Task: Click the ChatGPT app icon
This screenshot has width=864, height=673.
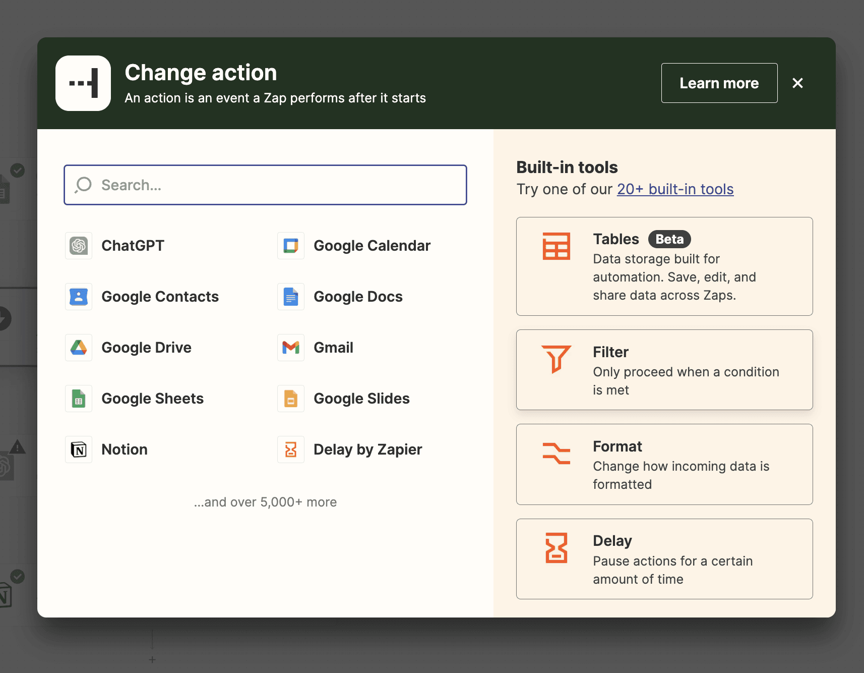Action: coord(79,246)
